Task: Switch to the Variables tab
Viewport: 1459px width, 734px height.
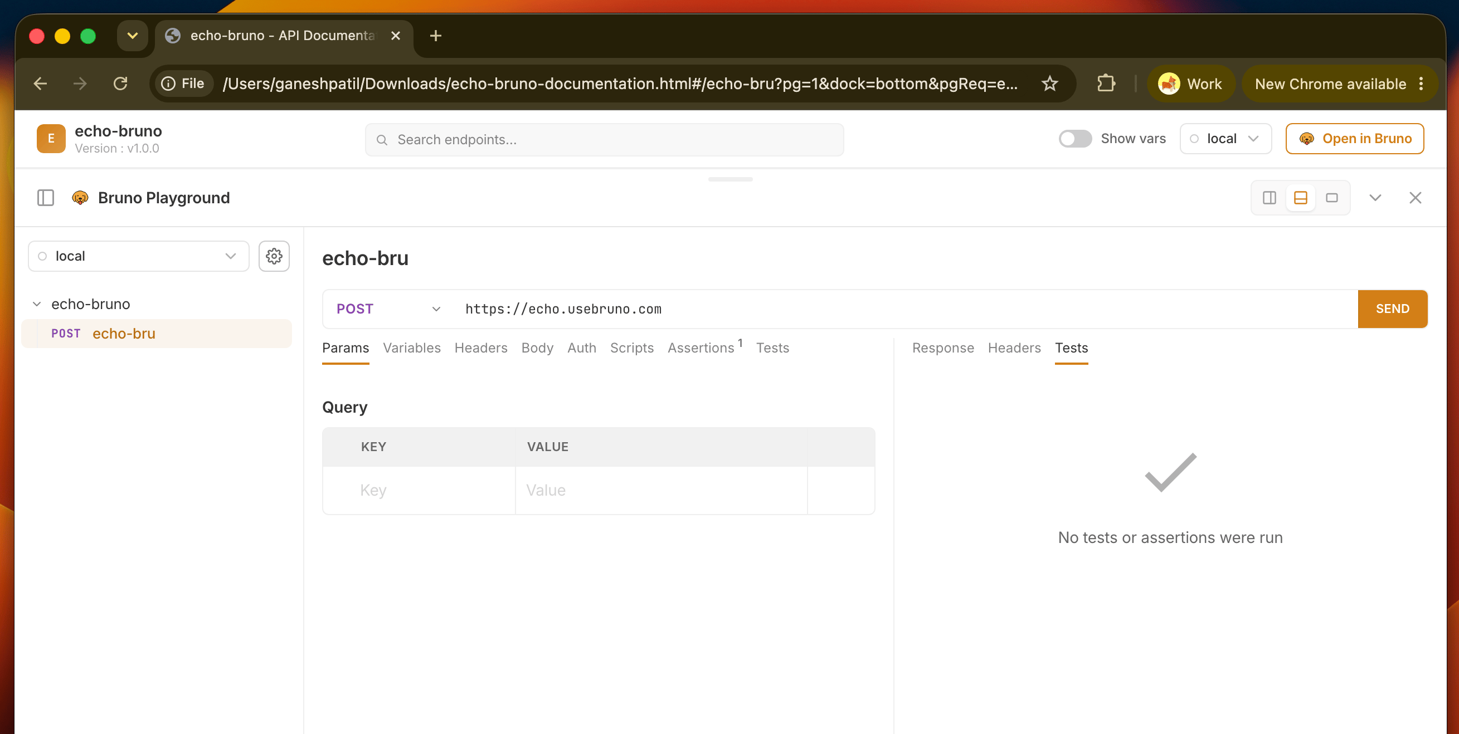Action: (x=412, y=348)
